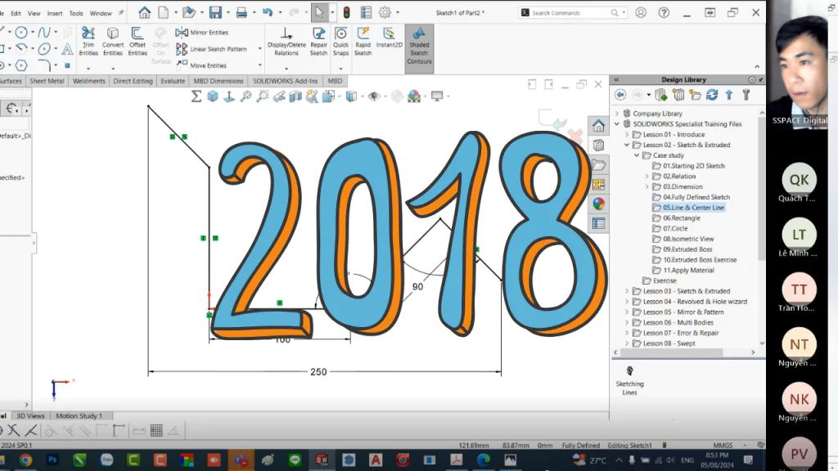Click MMGS units in status bar
The height and width of the screenshot is (471, 838).
click(x=723, y=446)
